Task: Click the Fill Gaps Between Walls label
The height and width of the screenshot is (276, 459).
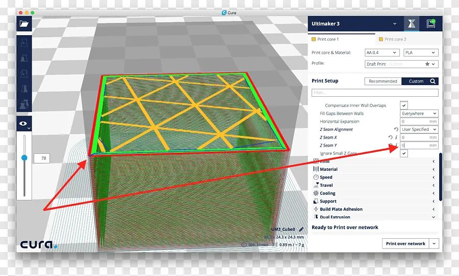Action: click(342, 114)
